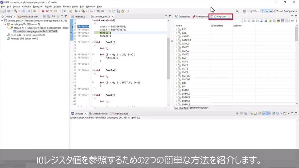The height and width of the screenshot is (168, 299).
Task: Click the Open Perspective icon
Action: pyautogui.click(x=244, y=11)
